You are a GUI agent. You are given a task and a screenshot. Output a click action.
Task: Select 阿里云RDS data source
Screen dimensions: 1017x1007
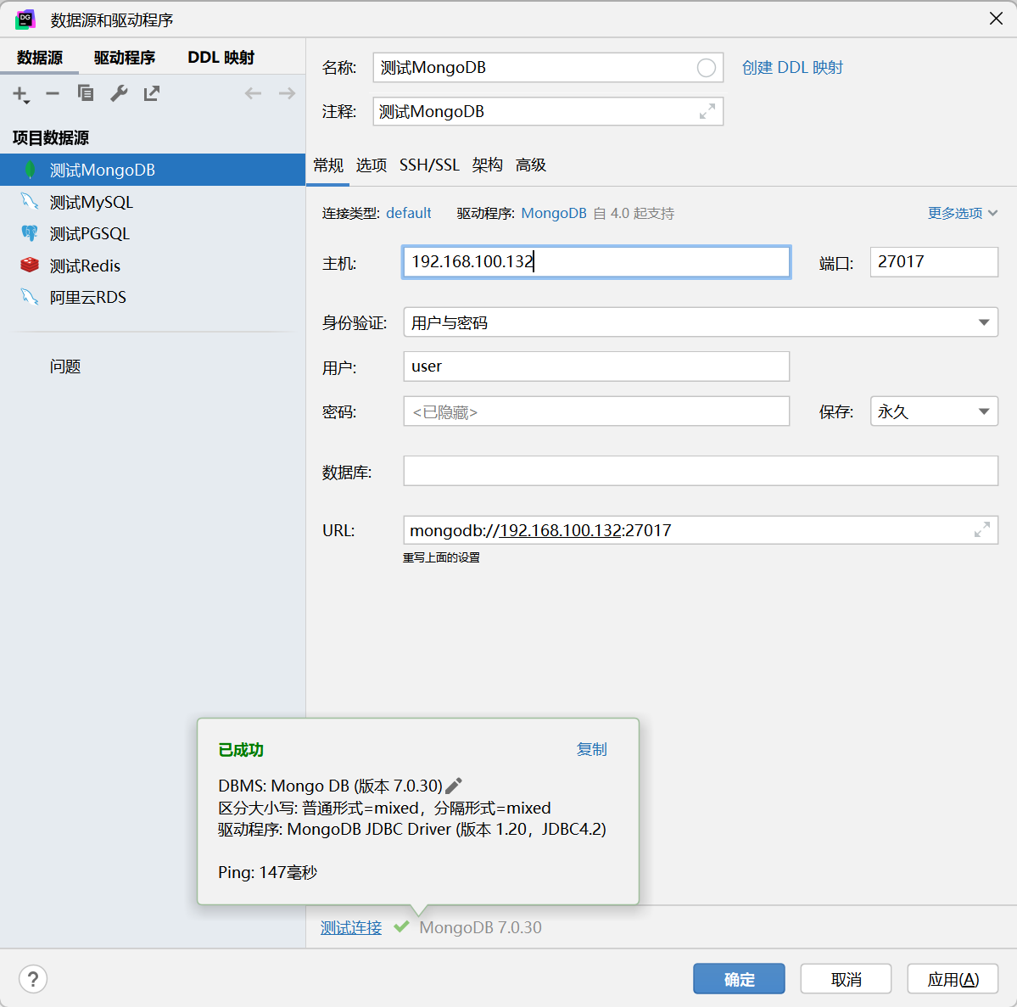(x=153, y=297)
